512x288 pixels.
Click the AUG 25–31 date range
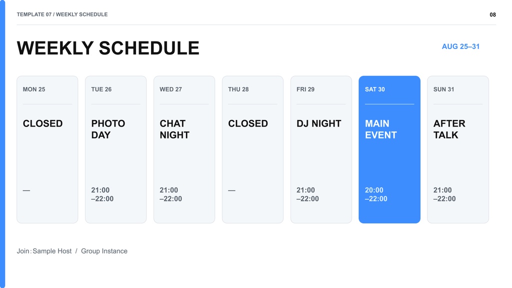tap(460, 46)
